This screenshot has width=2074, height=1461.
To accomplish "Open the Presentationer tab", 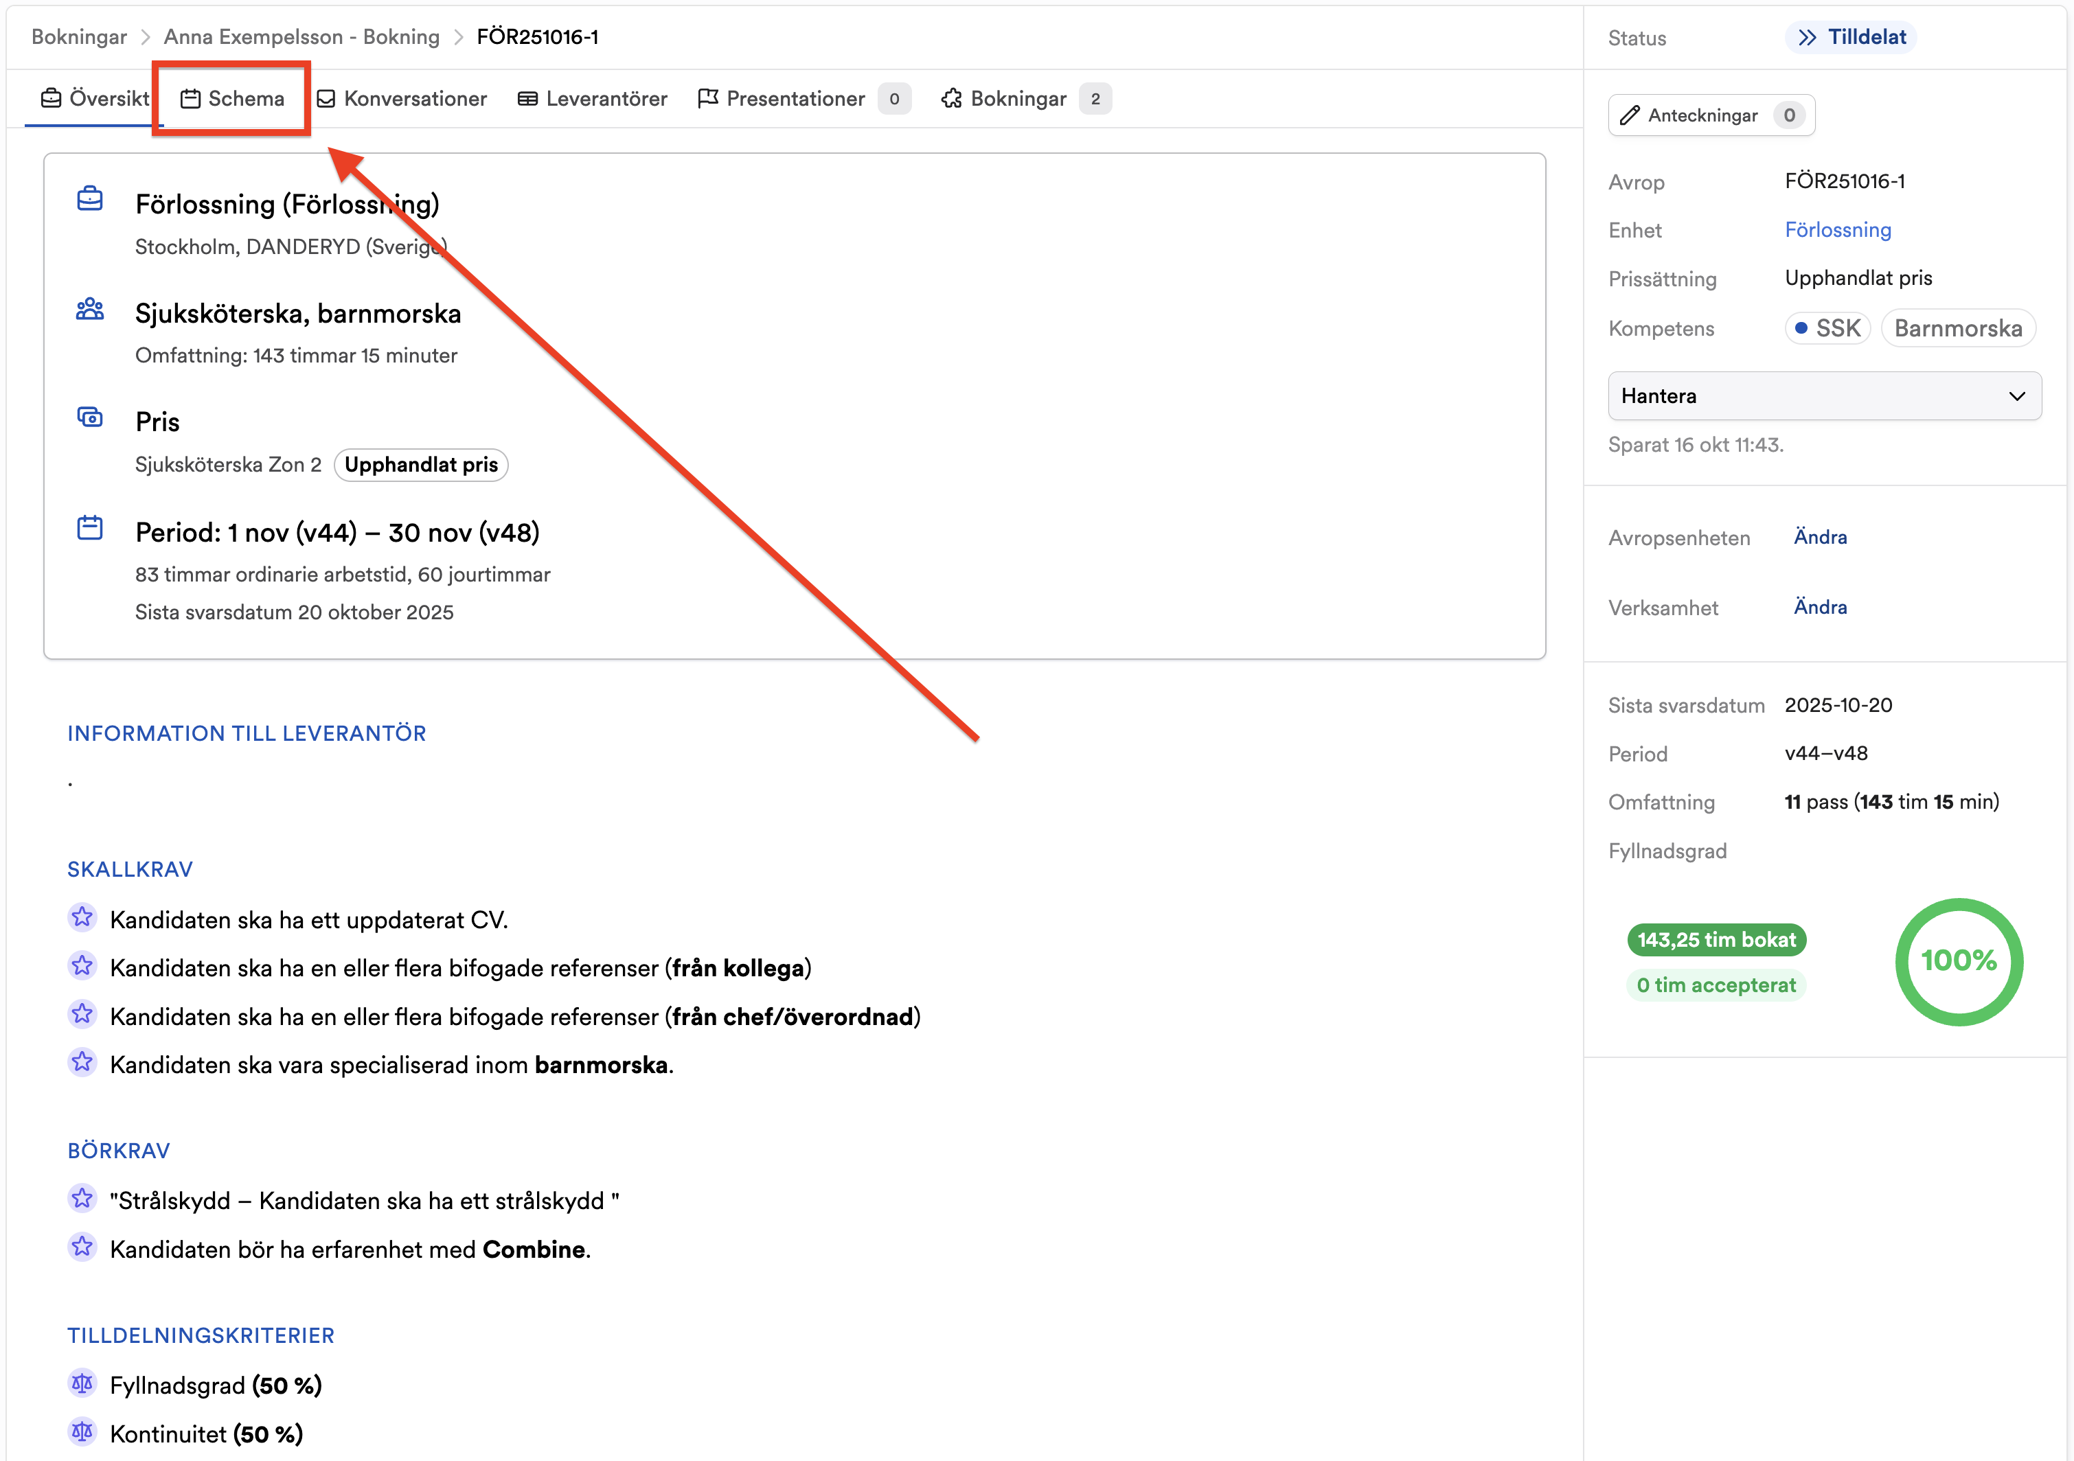I will coord(803,97).
